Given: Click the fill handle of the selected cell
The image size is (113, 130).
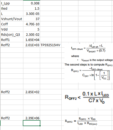Looking at the screenshot, I should pos(40,126).
